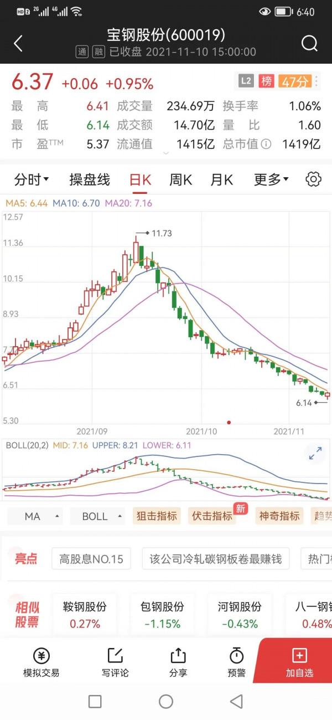This screenshot has width=332, height=720.
Task: Open the BOLL indicator selector
Action: tap(97, 516)
